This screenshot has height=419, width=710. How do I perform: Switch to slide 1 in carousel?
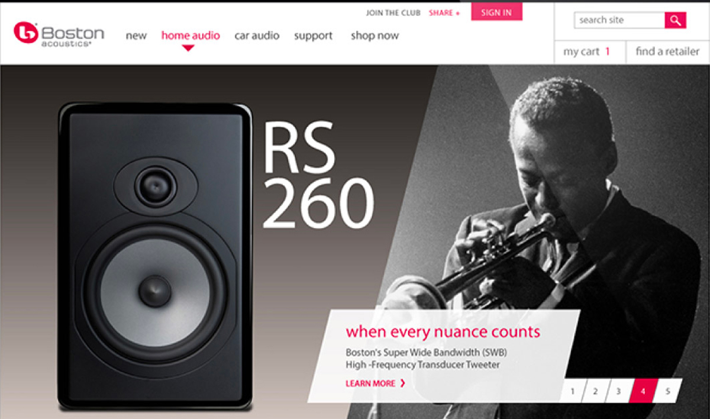(x=573, y=391)
